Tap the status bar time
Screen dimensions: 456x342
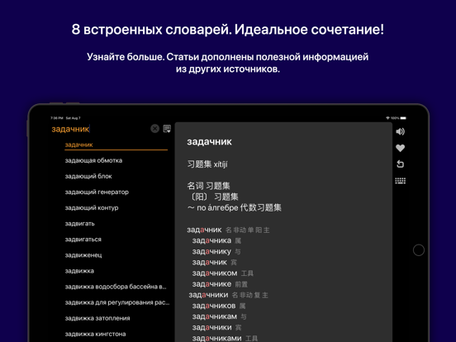click(57, 118)
